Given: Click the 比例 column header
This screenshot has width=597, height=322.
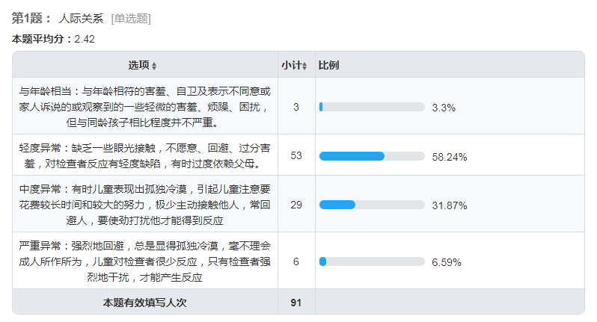Looking at the screenshot, I should point(328,65).
